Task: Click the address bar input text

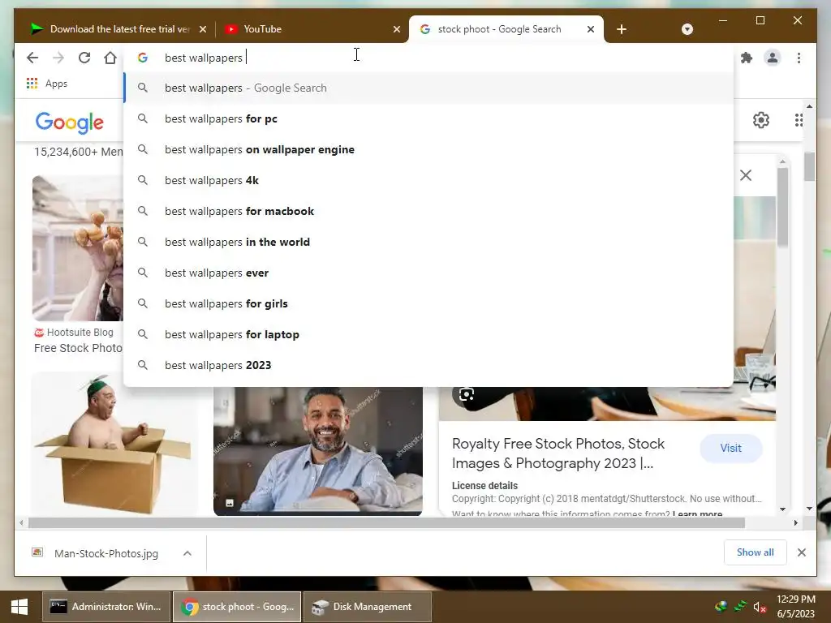Action: pyautogui.click(x=204, y=58)
